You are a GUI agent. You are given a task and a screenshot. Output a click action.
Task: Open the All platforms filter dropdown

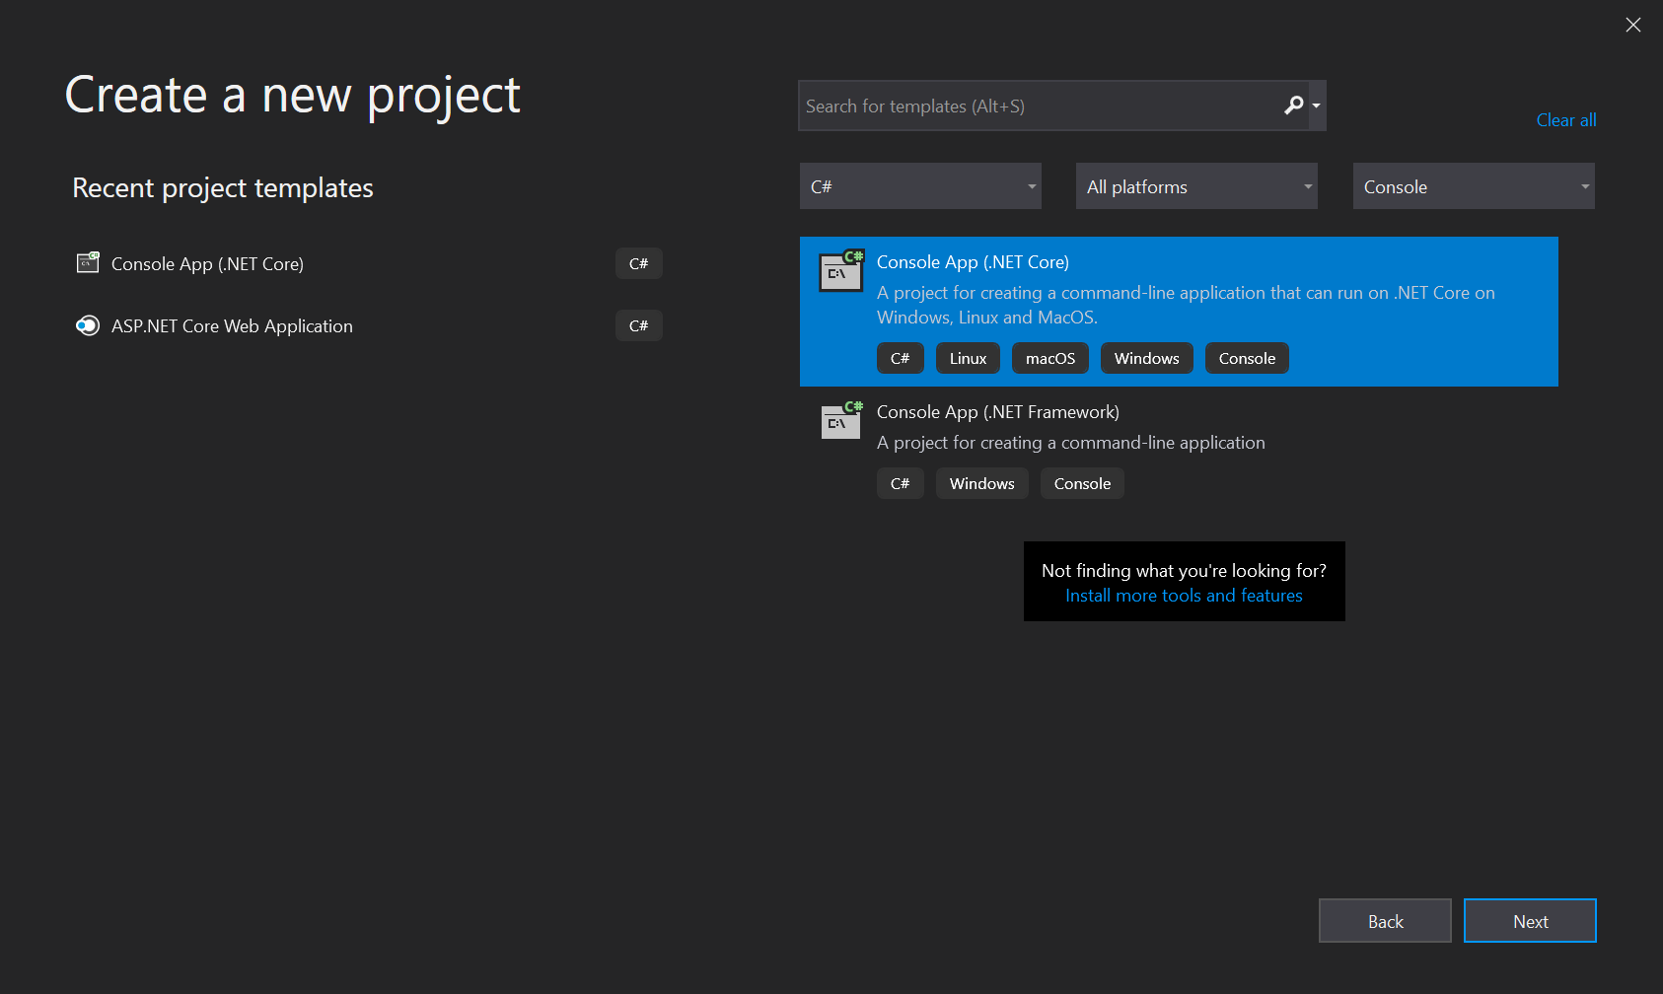click(1196, 186)
